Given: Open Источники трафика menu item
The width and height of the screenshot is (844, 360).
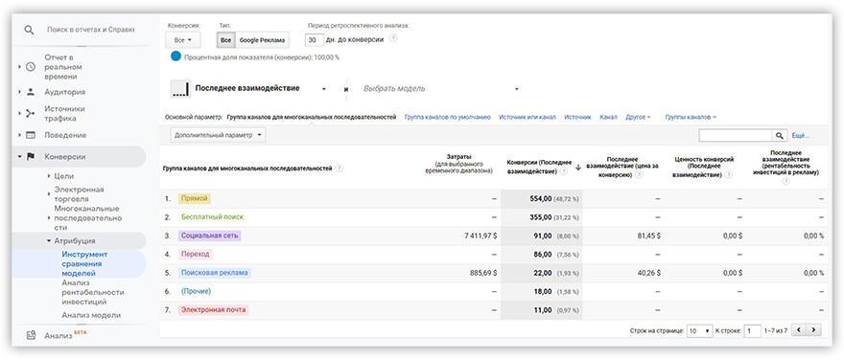Looking at the screenshot, I should [64, 113].
